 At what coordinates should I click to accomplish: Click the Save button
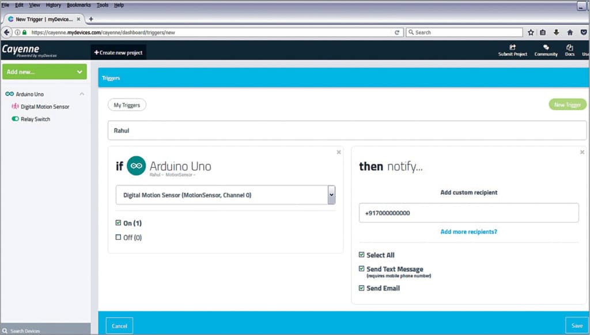tap(577, 326)
